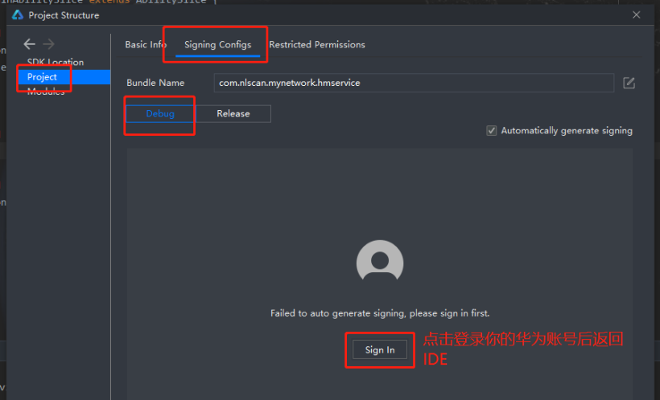Click the Project Structure window title
The width and height of the screenshot is (660, 400).
point(64,15)
